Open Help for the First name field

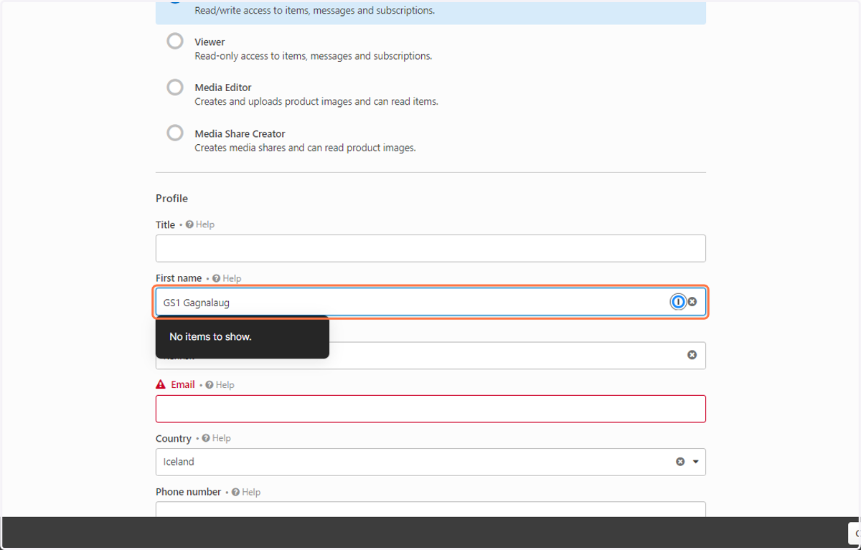[x=227, y=278]
